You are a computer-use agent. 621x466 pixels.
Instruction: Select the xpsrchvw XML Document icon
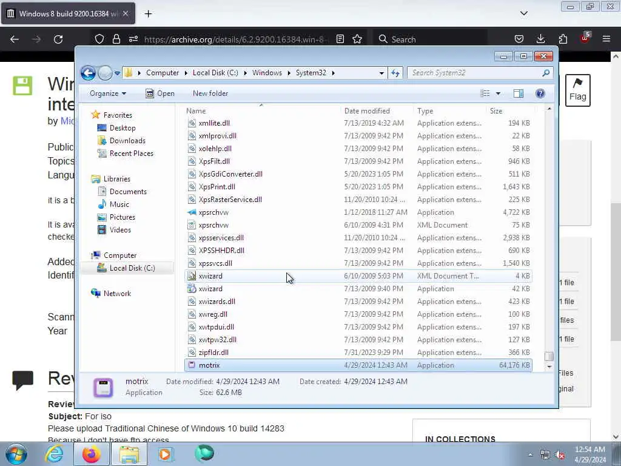(x=192, y=225)
